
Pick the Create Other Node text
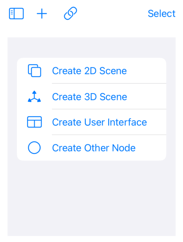(x=94, y=148)
